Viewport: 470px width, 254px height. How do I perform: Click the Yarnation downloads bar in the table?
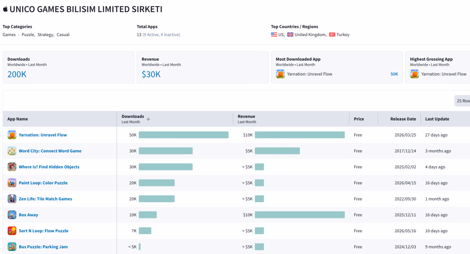(x=184, y=135)
